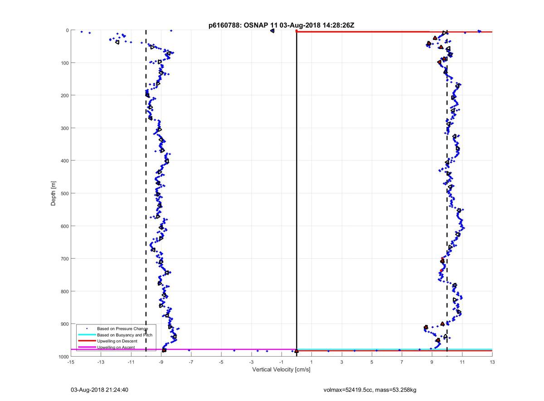Click the dashed vertical line at -10 cm/s
This screenshot has height=401, width=544.
point(146,190)
